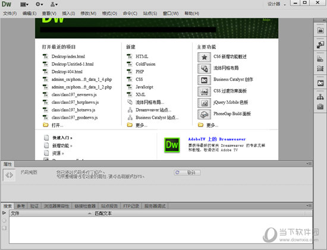The width and height of the screenshot is (327, 250).
Task: Open the 编辑(E) menu
Action: click(x=29, y=13)
